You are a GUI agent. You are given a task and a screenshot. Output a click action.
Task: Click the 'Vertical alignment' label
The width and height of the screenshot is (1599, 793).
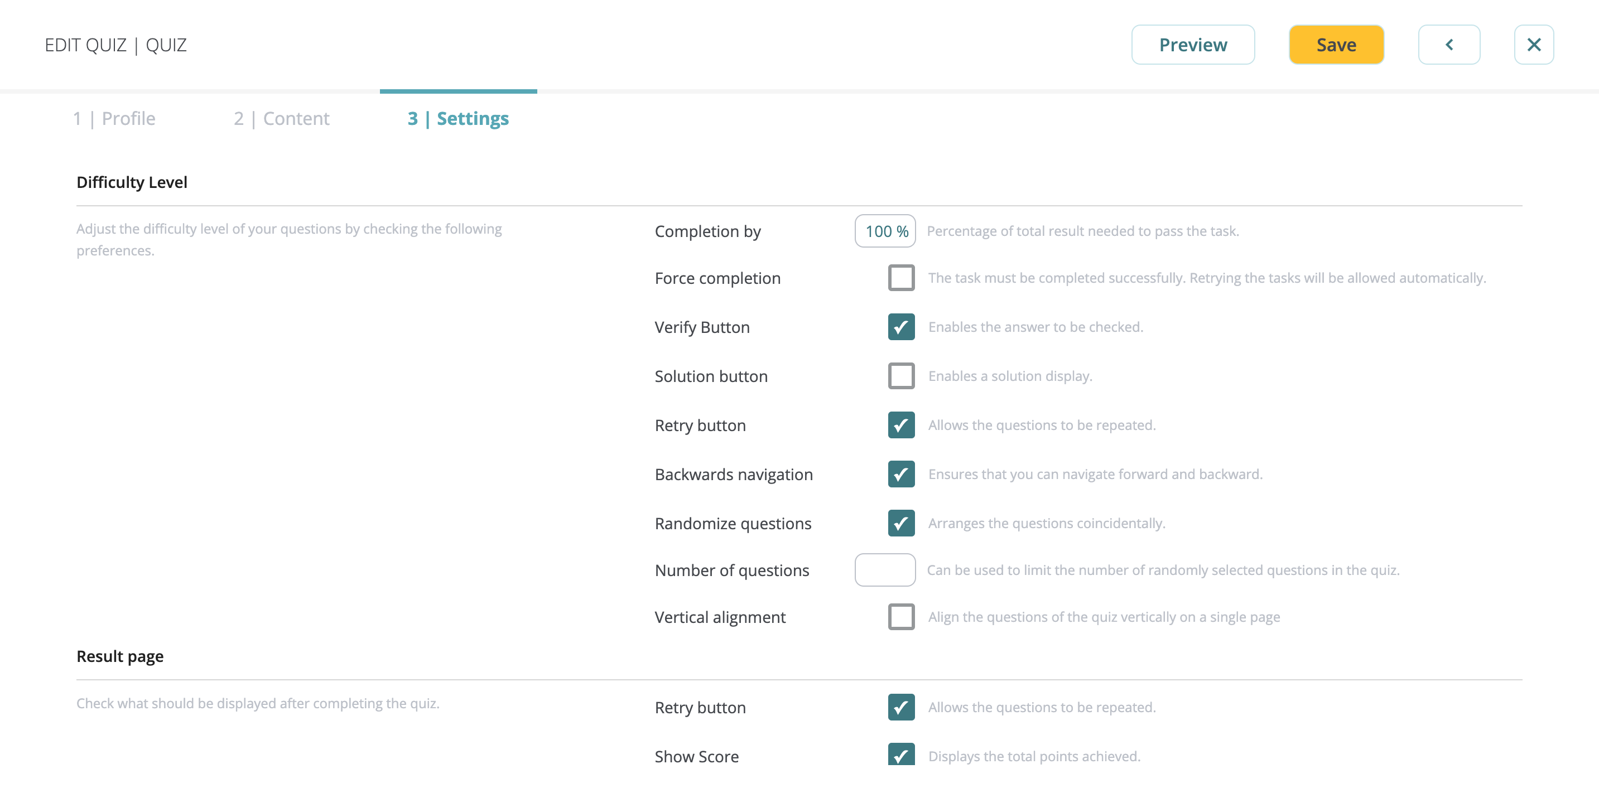pyautogui.click(x=720, y=617)
